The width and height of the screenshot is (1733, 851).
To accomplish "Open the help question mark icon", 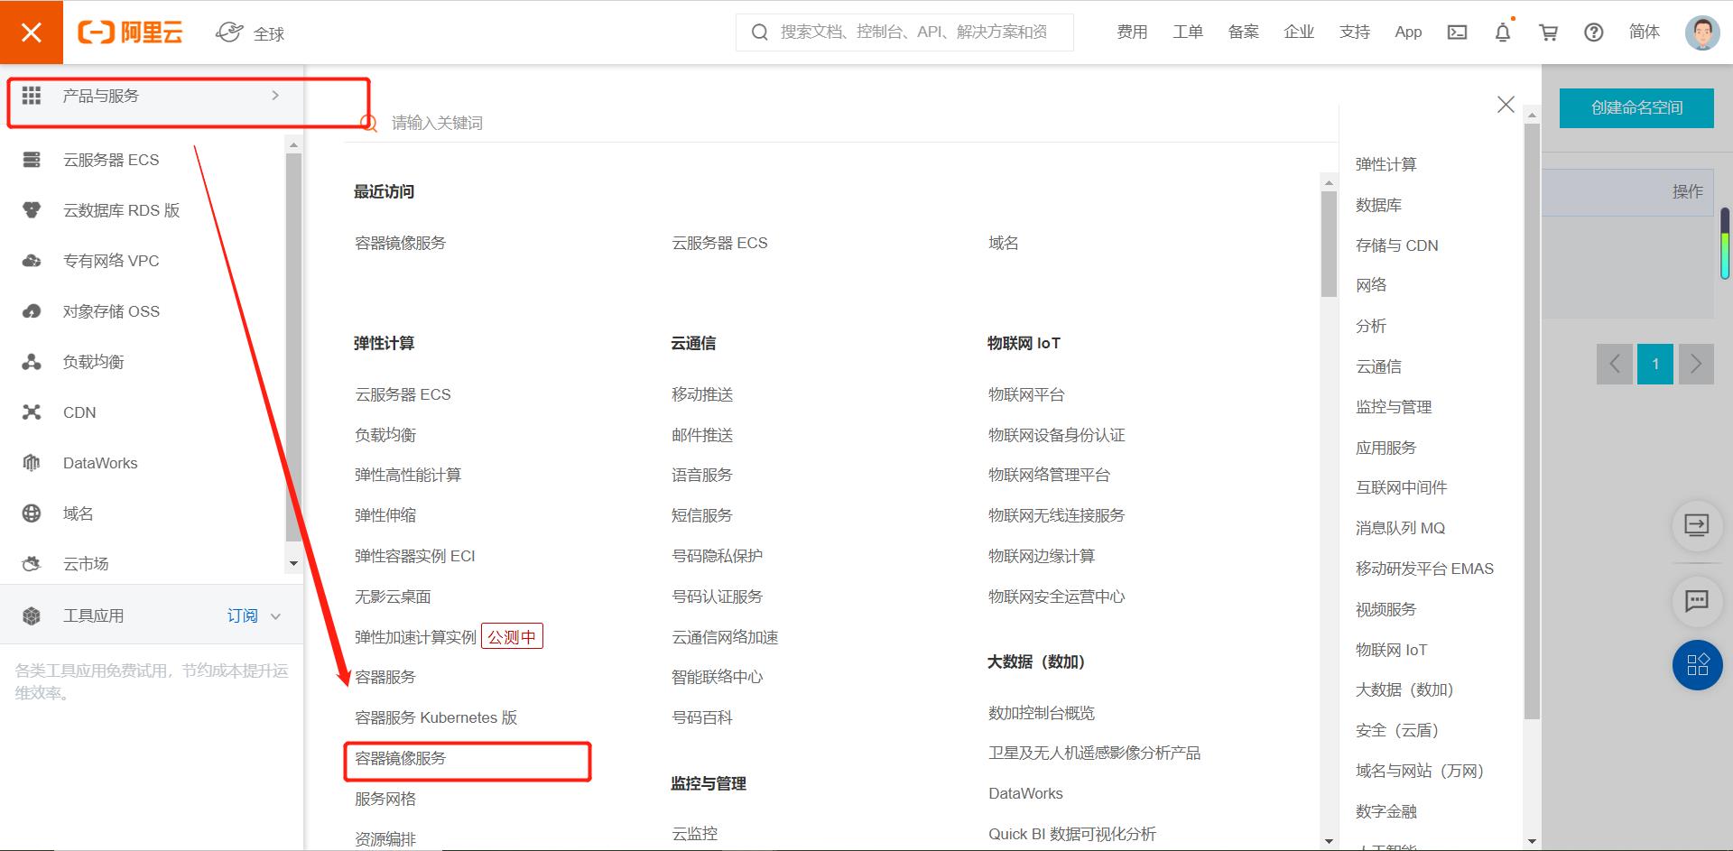I will [x=1594, y=32].
